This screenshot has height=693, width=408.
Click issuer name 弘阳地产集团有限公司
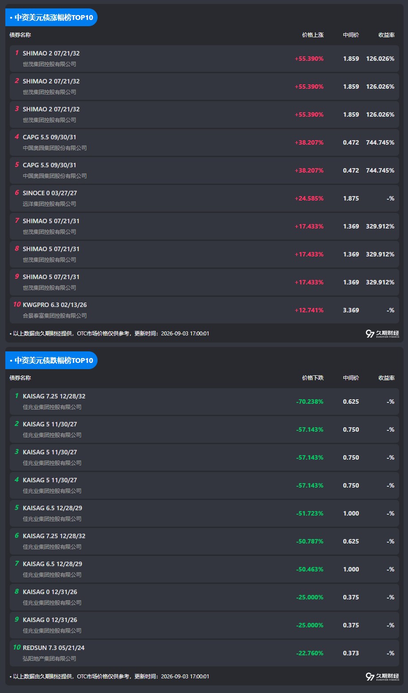tap(49, 659)
